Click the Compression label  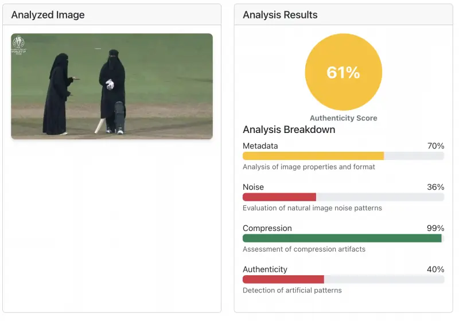(x=267, y=229)
